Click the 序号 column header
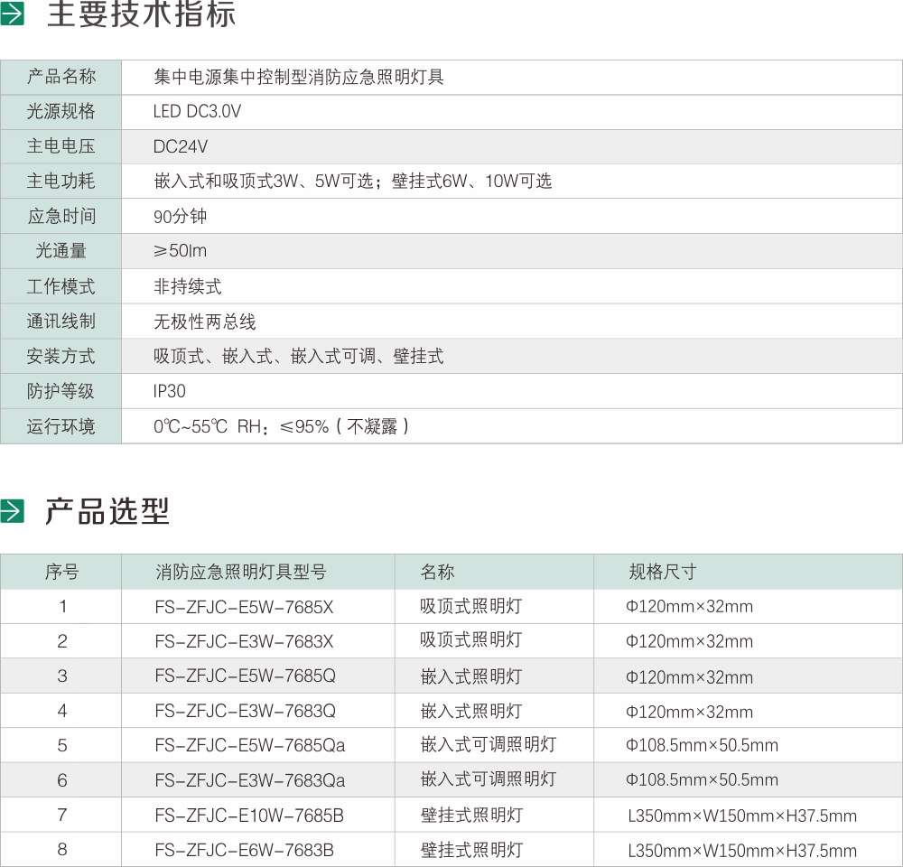 coord(61,572)
